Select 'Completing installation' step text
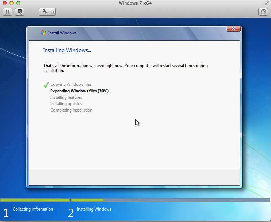Image resolution: width=271 pixels, height=222 pixels. pos(71,110)
